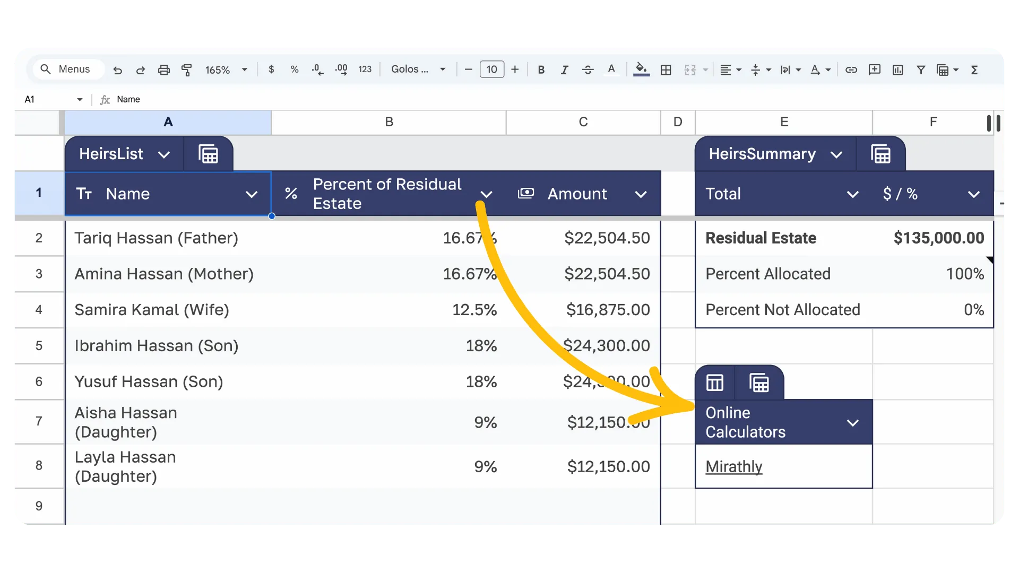Open the Golos font dropdown
This screenshot has width=1019, height=573.
click(418, 70)
